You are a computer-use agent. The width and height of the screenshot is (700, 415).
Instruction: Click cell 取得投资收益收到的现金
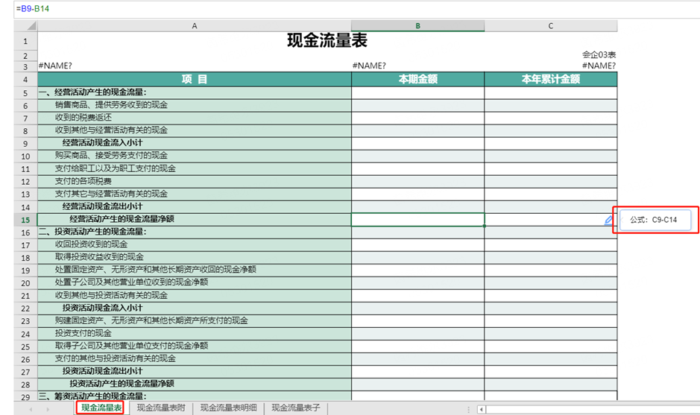195,257
